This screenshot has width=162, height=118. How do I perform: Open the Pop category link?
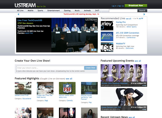pos(90,103)
